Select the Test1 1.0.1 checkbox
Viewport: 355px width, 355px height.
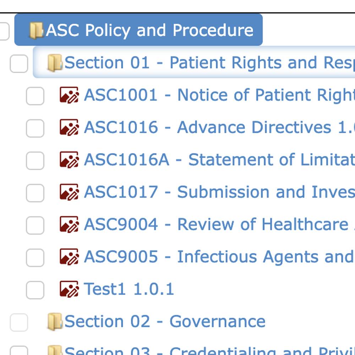coord(35,290)
